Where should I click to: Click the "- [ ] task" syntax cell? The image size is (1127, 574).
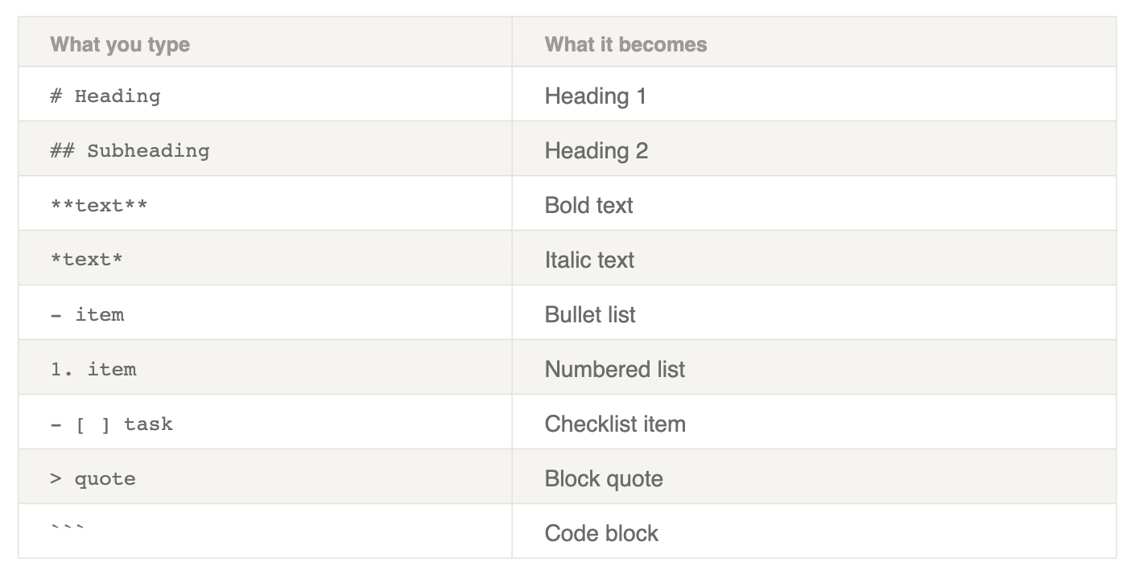tap(111, 424)
